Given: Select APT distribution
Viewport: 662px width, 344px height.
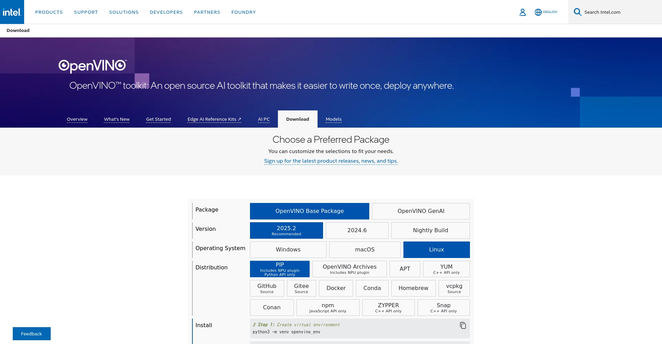Looking at the screenshot, I should pos(405,269).
